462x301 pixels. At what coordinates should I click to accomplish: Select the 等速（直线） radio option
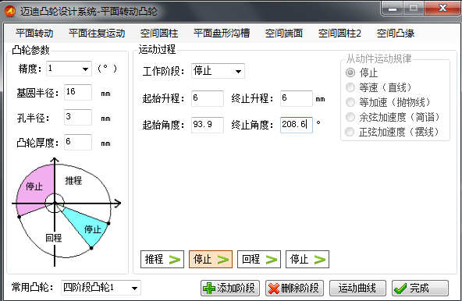click(350, 87)
